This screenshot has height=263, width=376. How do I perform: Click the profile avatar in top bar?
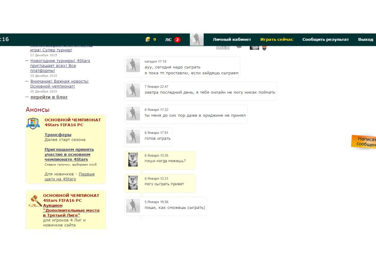tap(197, 39)
